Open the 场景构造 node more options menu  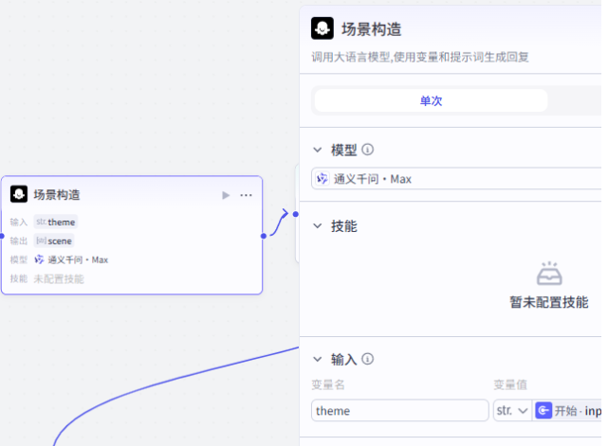pos(247,195)
